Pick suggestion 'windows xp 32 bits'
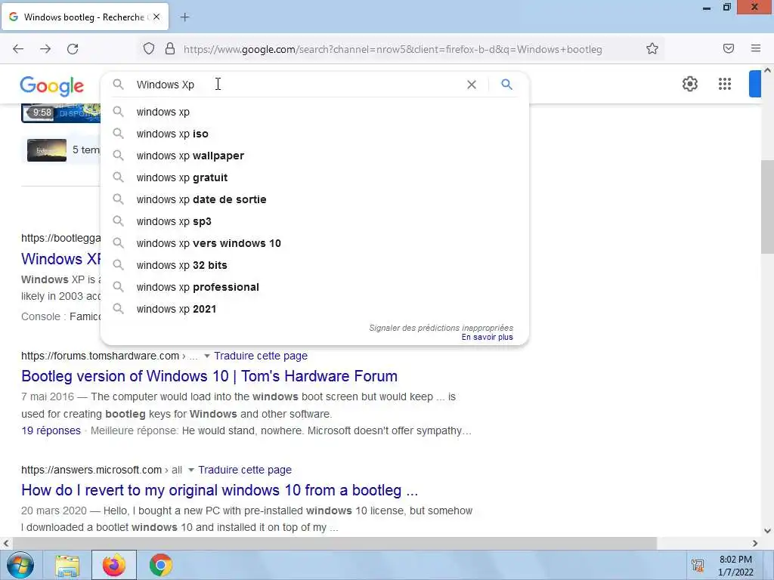Image resolution: width=774 pixels, height=580 pixels. (314, 265)
